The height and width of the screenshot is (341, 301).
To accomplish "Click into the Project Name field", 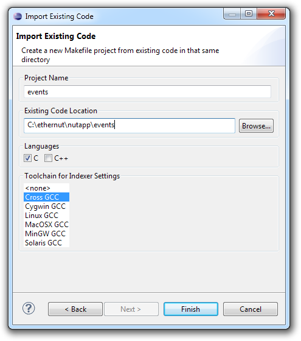I will [x=147, y=92].
